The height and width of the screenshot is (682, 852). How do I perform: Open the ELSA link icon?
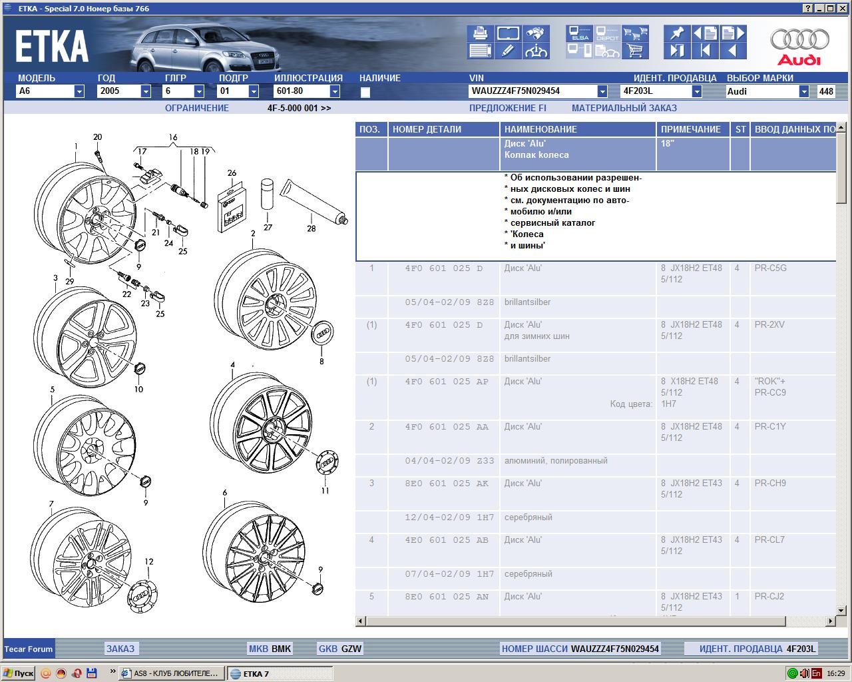580,33
